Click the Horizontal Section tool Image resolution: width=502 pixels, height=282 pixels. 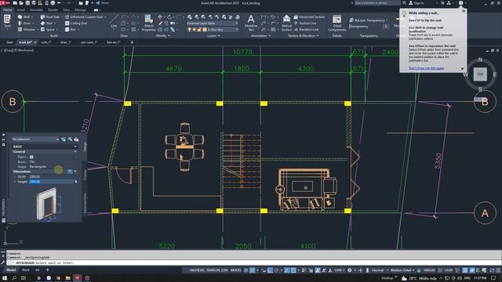click(x=309, y=16)
